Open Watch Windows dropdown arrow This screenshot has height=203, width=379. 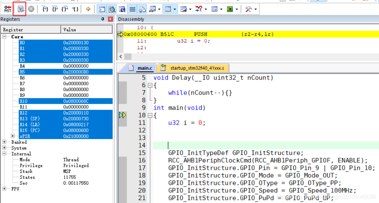coord(159,9)
